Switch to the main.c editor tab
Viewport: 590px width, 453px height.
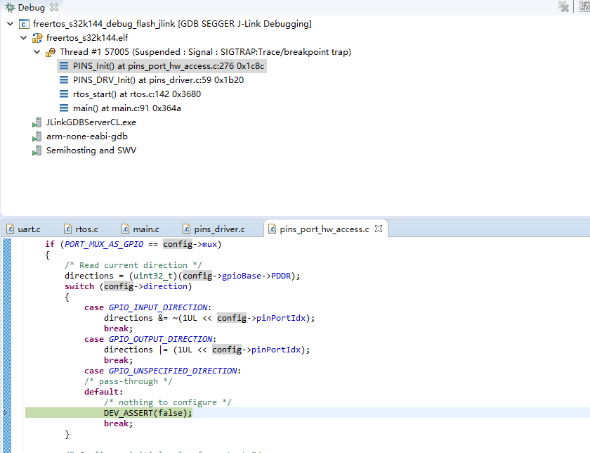(x=146, y=229)
